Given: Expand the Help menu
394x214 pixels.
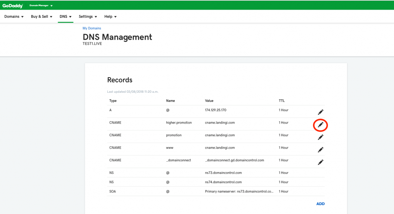Looking at the screenshot, I should point(110,17).
